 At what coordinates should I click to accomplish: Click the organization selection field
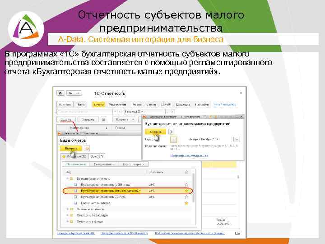pyautogui.click(x=84, y=112)
